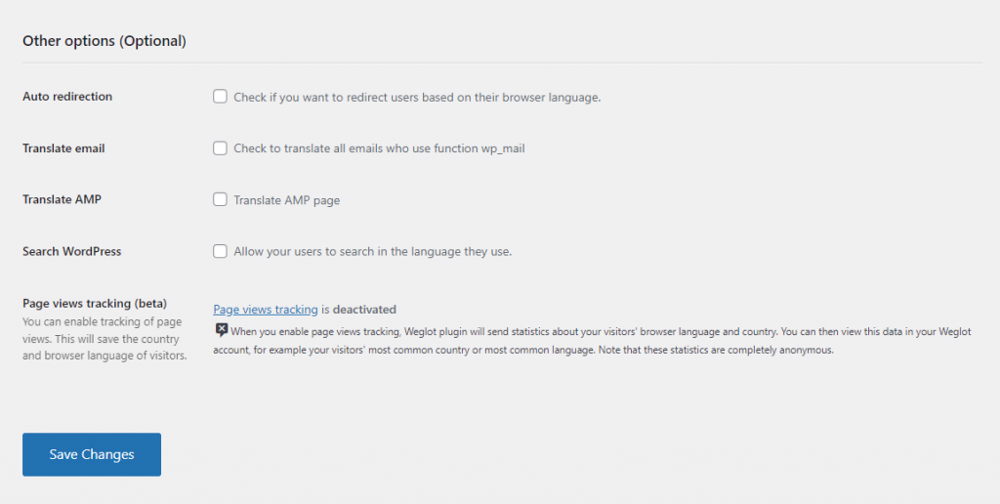Click the speech-bubble info icon
The image size is (1000, 504).
coord(222,330)
